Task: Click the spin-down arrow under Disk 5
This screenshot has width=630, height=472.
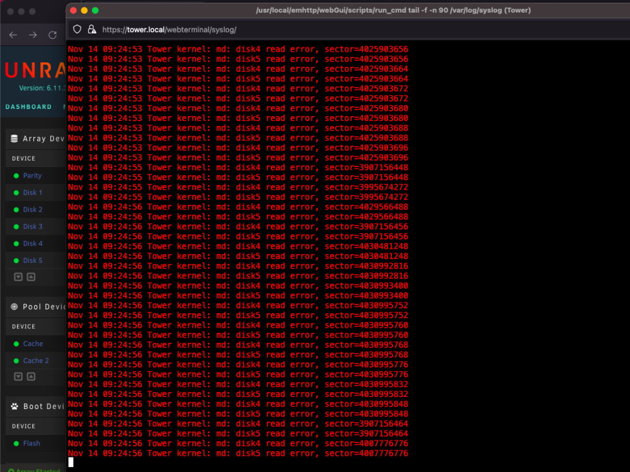Action: pyautogui.click(x=18, y=277)
